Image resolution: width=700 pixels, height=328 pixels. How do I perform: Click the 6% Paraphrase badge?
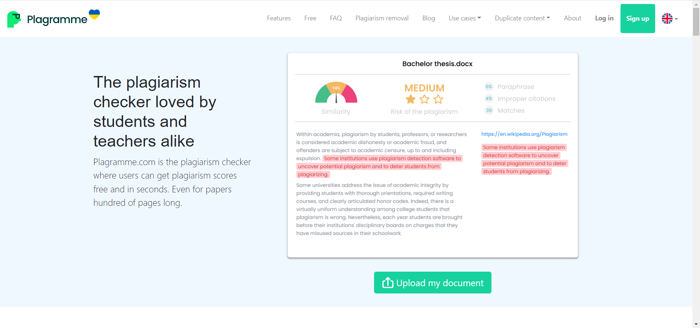click(x=489, y=87)
